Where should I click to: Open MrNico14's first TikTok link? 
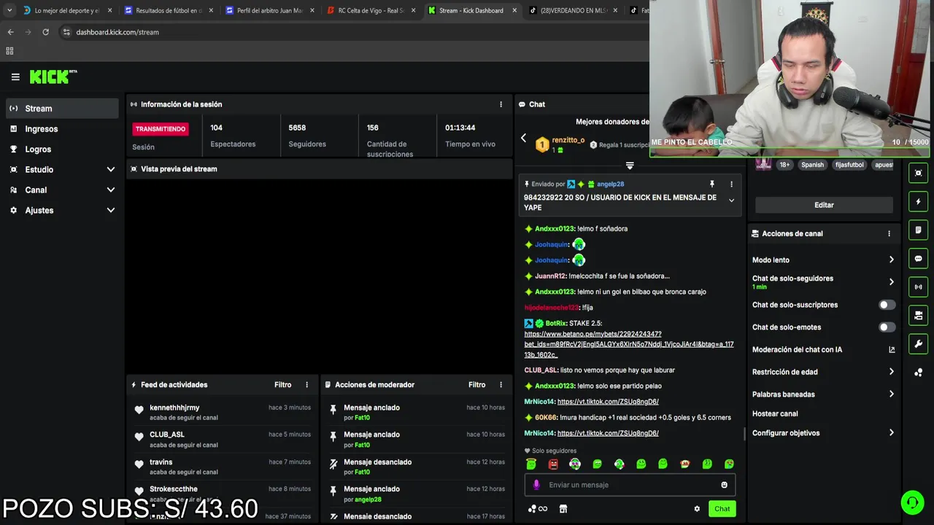(608, 402)
